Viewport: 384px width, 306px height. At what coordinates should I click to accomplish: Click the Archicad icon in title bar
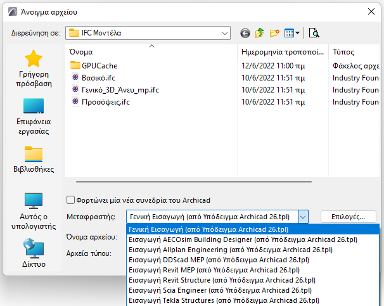click(13, 11)
